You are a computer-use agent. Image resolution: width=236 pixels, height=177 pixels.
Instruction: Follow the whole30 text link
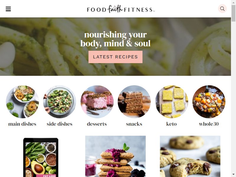coord(209,124)
